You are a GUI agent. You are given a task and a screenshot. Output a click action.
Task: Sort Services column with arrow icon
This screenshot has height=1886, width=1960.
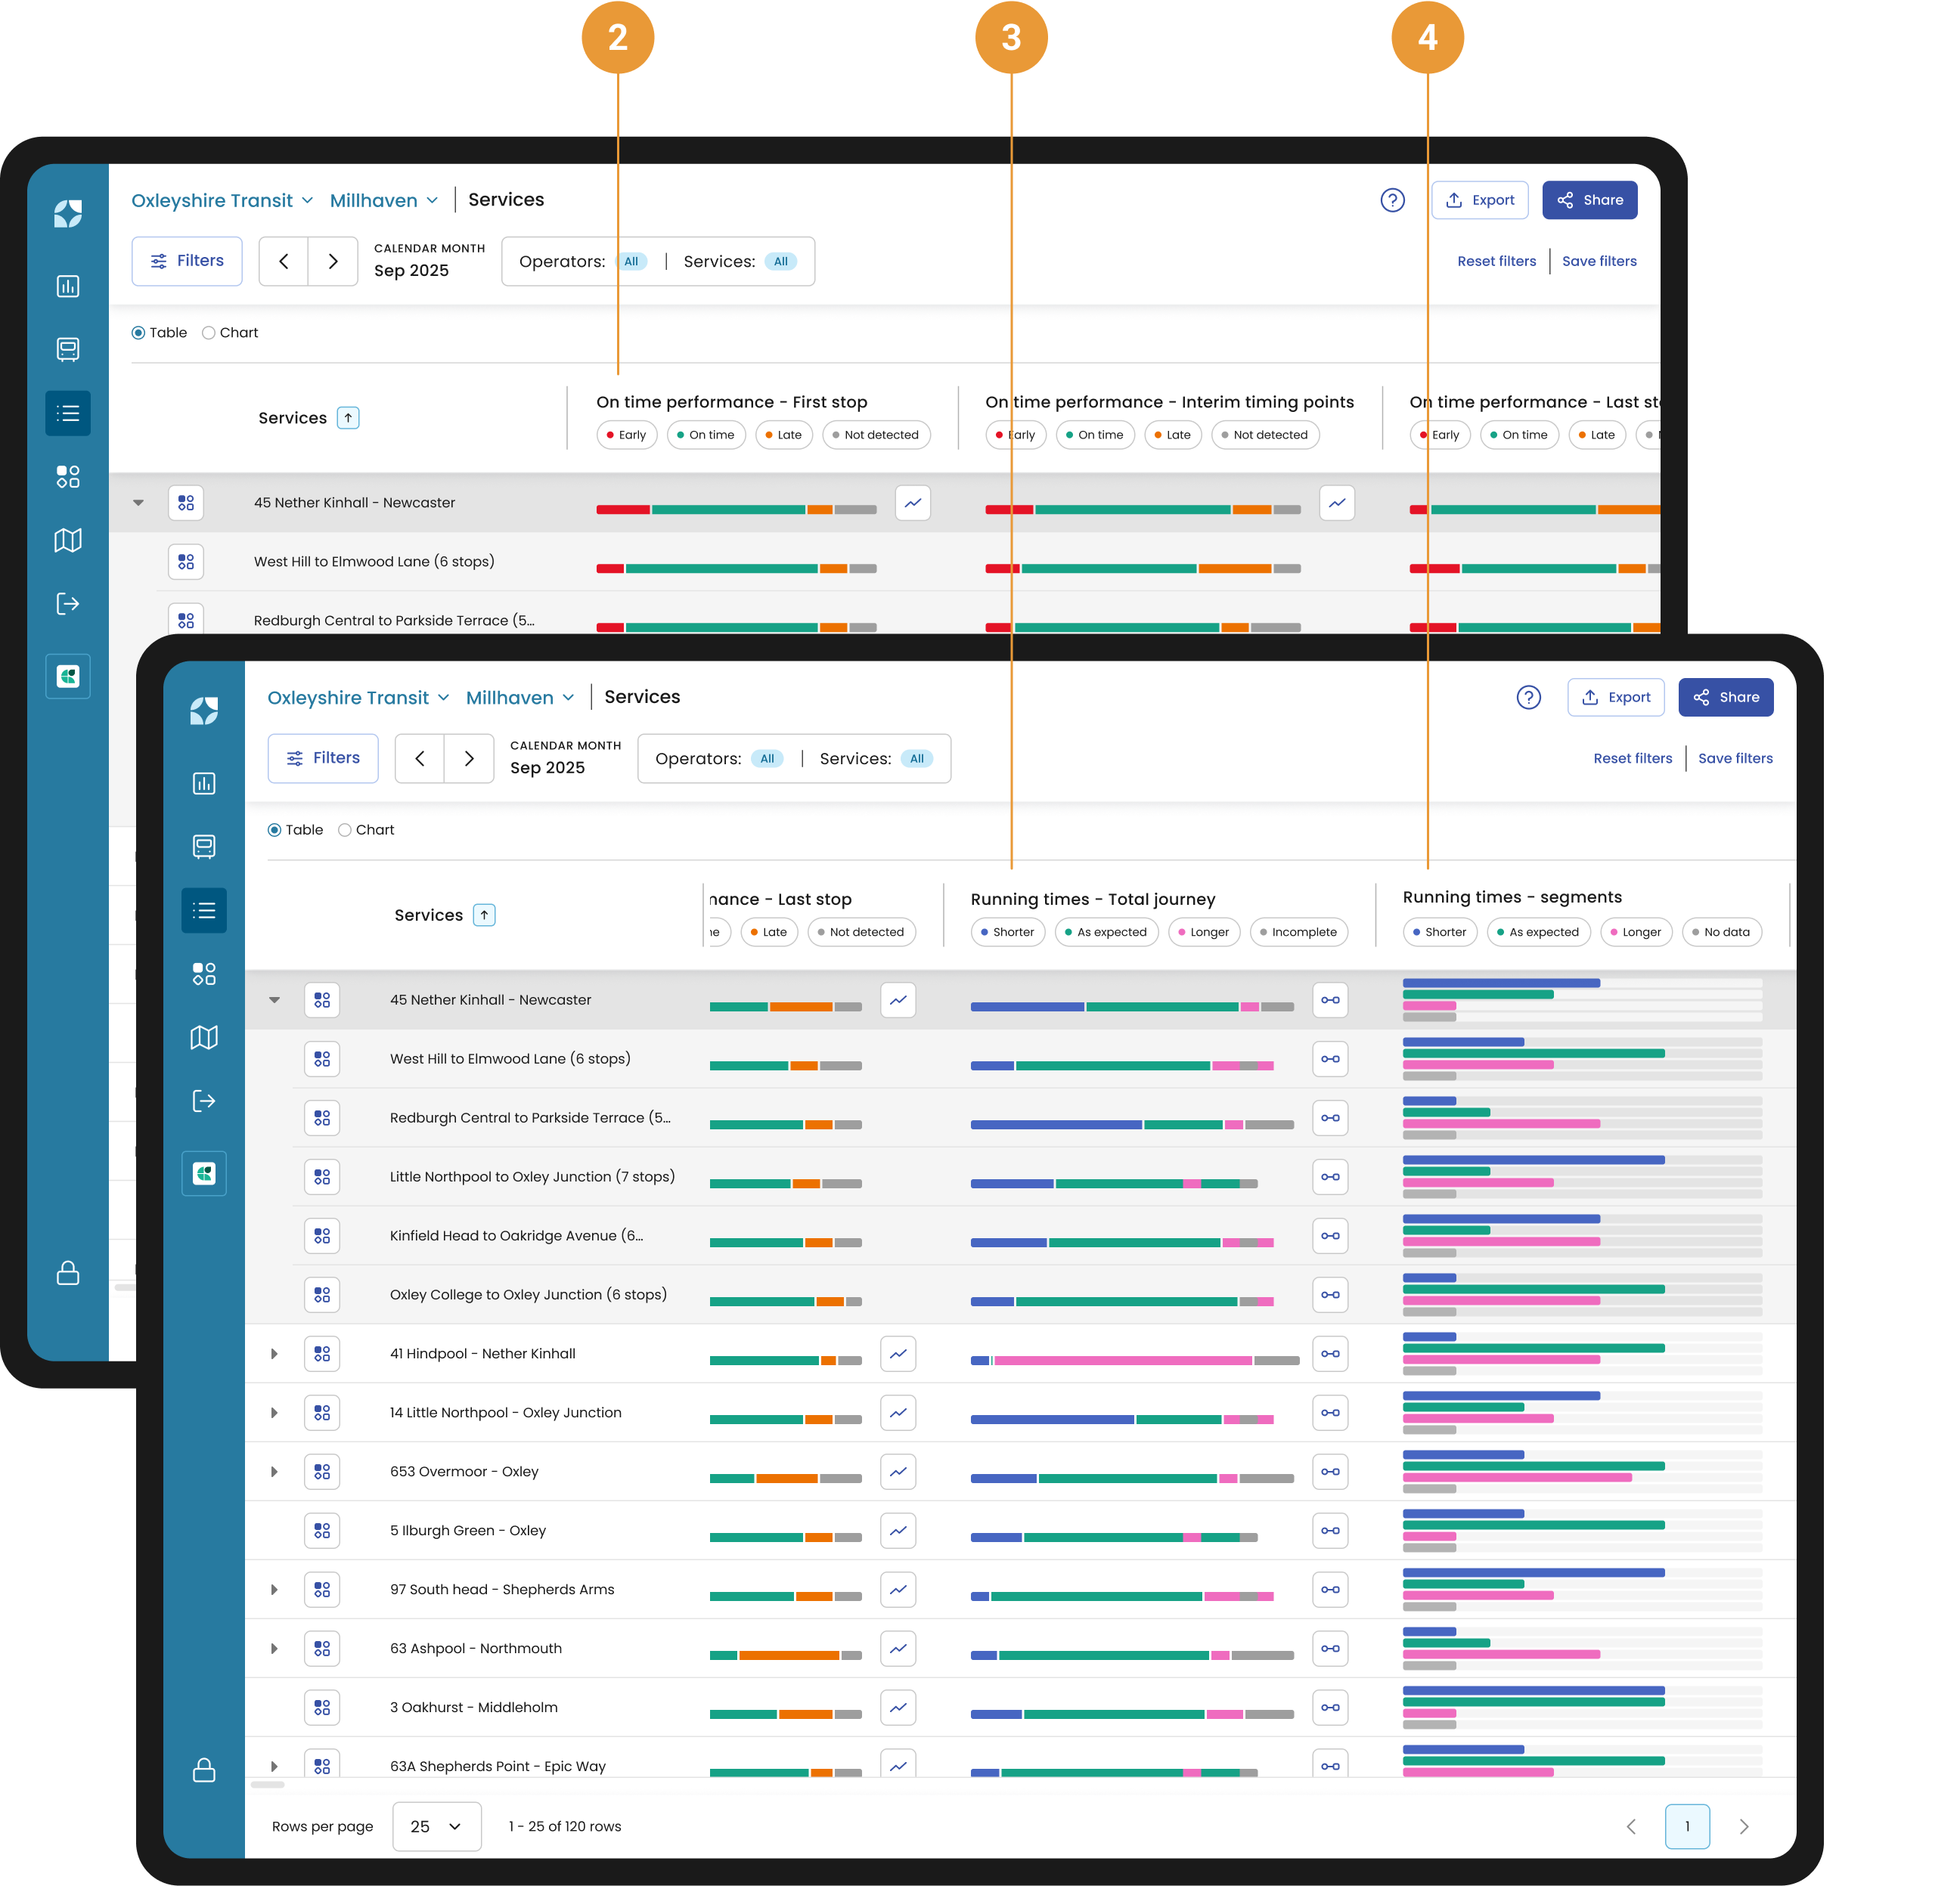(x=484, y=915)
